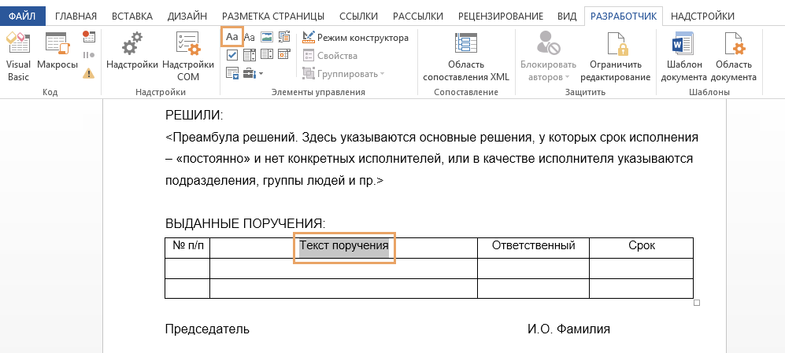This screenshot has width=785, height=353.
Task: Insert drop-down list content control
Action: point(267,55)
